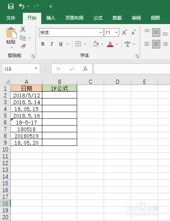Select the Format Painter brush icon
The width and height of the screenshot is (170, 221).
click(x=23, y=46)
